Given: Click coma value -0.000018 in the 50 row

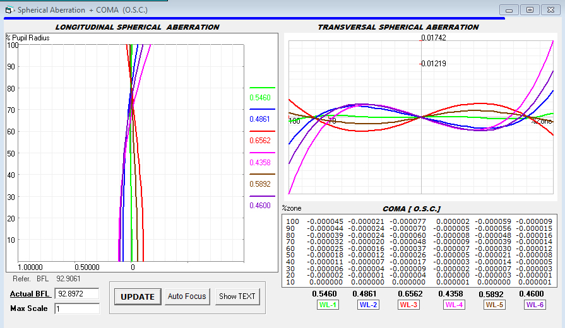Looking at the screenshot, I should point(325,255).
